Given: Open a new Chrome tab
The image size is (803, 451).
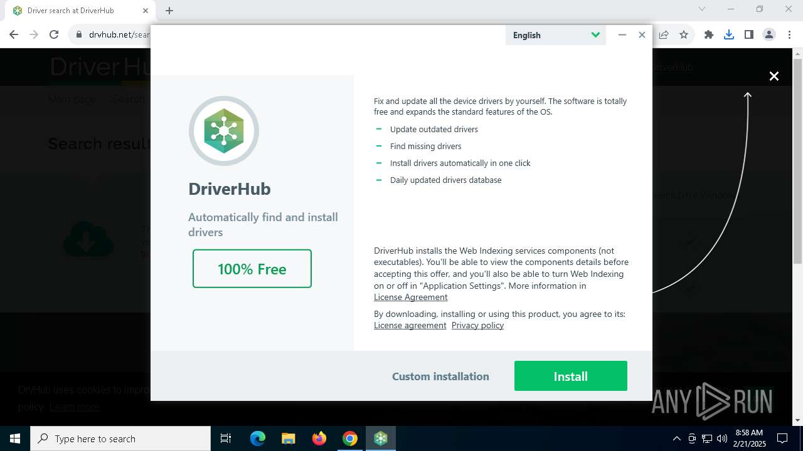Looking at the screenshot, I should pyautogui.click(x=169, y=11).
